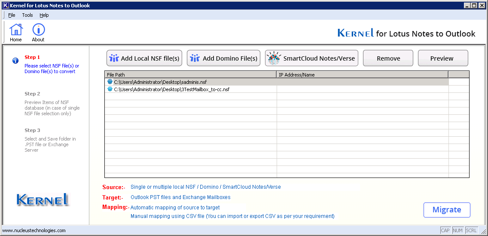The height and width of the screenshot is (236, 488).
Task: Open SmartCloud Notes/Verse source option
Action: 311,58
